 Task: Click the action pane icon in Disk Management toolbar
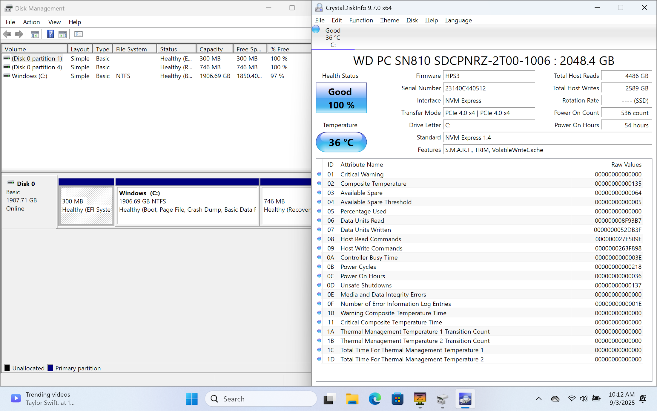[x=63, y=34]
